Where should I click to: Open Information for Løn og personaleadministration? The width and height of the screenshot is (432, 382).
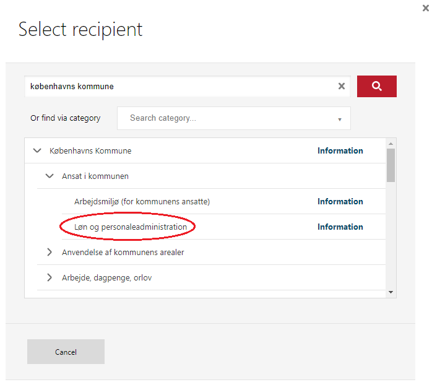(x=340, y=227)
